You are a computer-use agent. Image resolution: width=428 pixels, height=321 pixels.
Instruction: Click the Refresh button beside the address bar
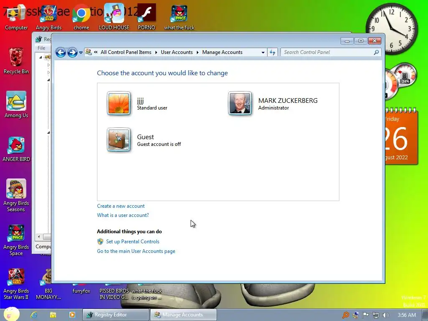[273, 52]
